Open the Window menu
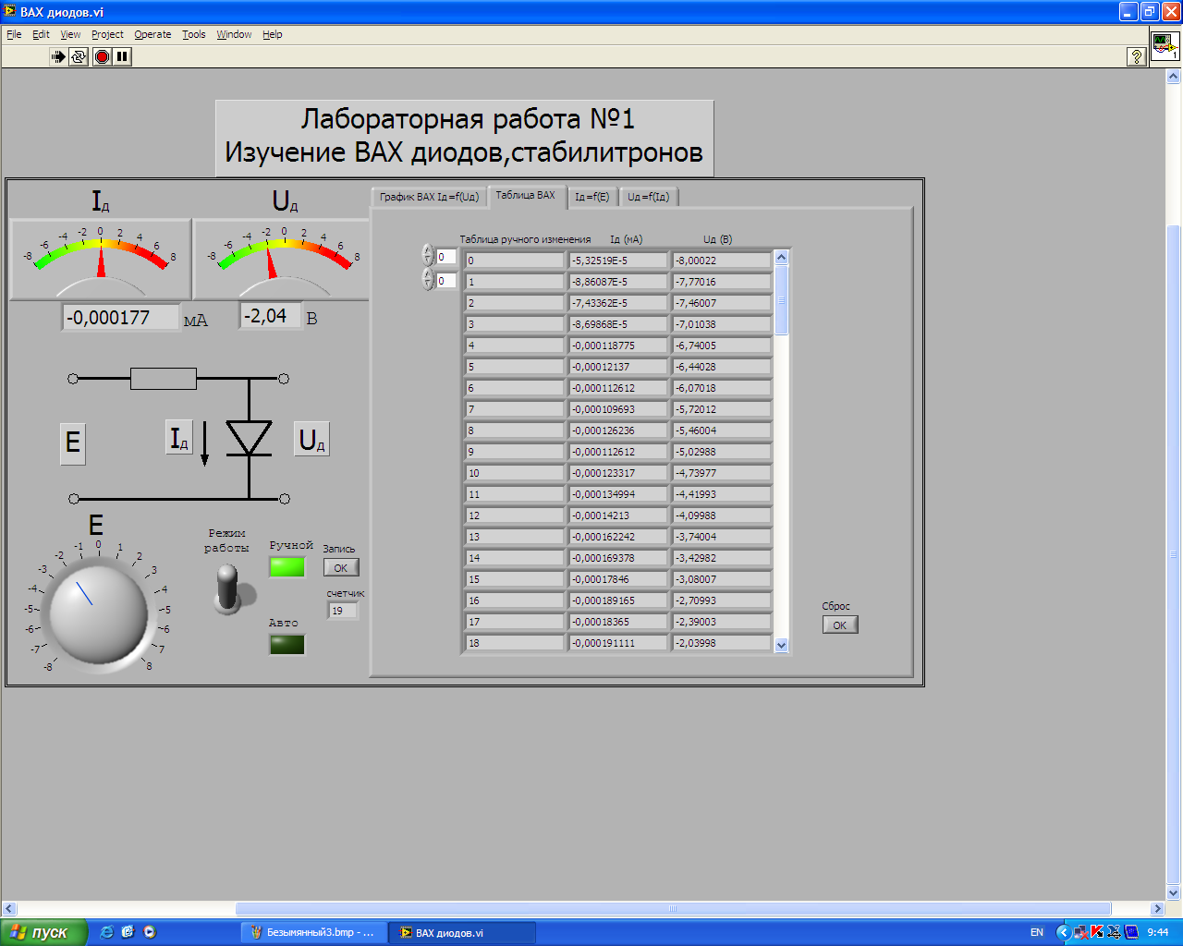This screenshot has height=946, width=1183. [234, 34]
